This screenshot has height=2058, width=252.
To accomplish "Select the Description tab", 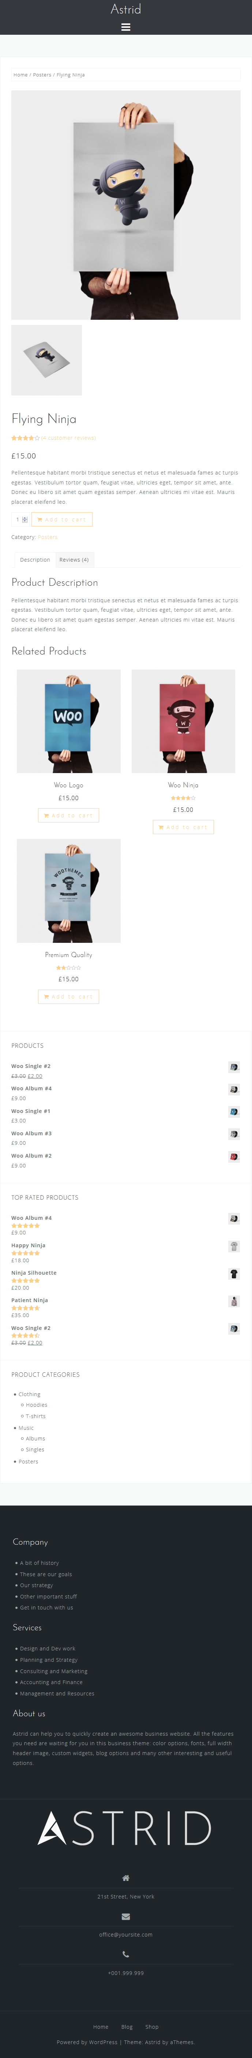I will [35, 559].
